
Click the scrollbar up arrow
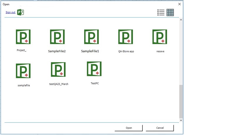(x=181, y=20)
